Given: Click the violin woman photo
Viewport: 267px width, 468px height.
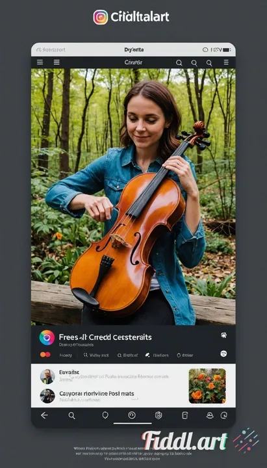Looking at the screenshot, I should (x=133, y=197).
